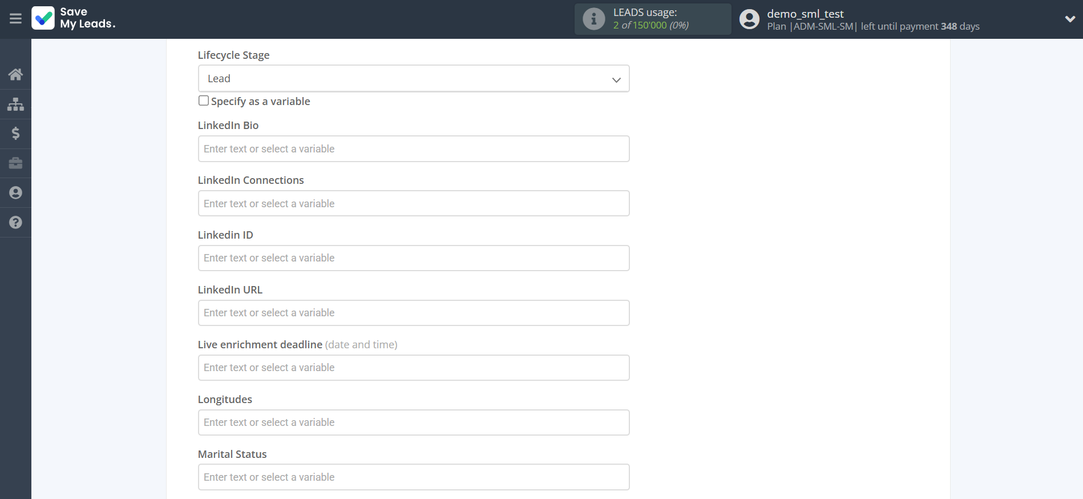
Task: Focus the LinkedIn Connections field
Action: (413, 204)
